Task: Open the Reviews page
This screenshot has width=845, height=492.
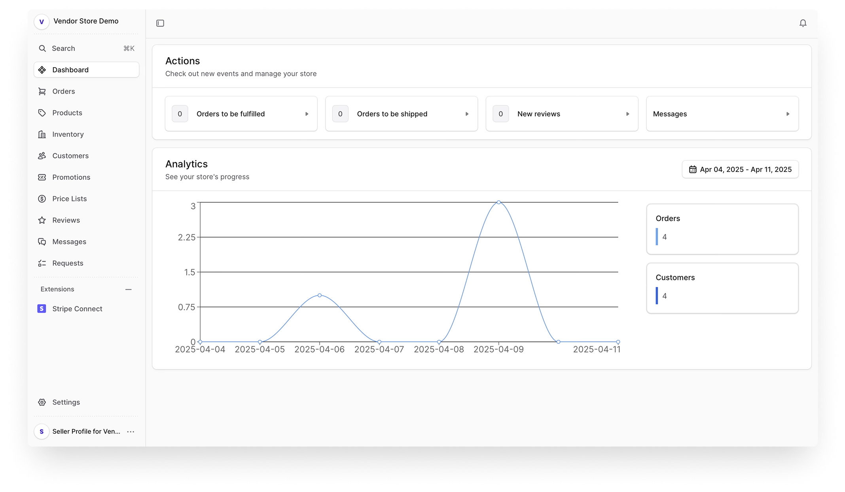Action: coord(87,220)
